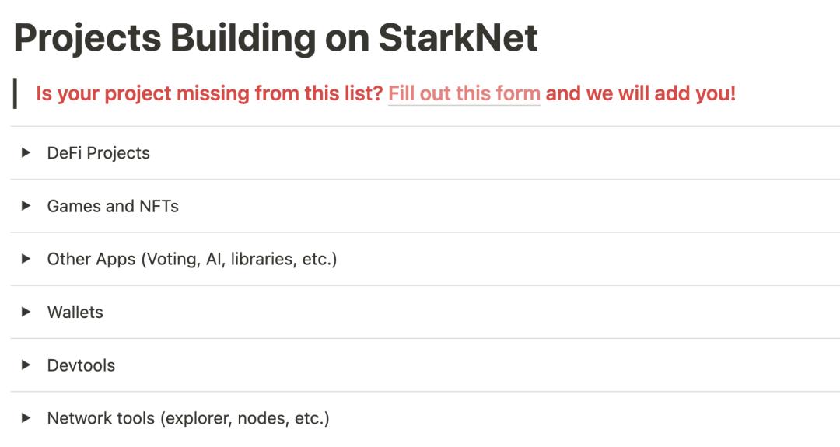Select the "Games and NFTs" label
This screenshot has width=840, height=447.
click(113, 206)
